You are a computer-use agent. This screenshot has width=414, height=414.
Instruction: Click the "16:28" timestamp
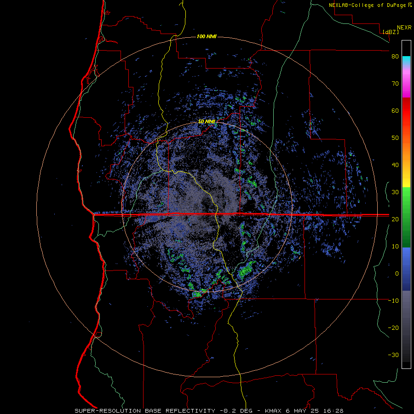coord(333,411)
